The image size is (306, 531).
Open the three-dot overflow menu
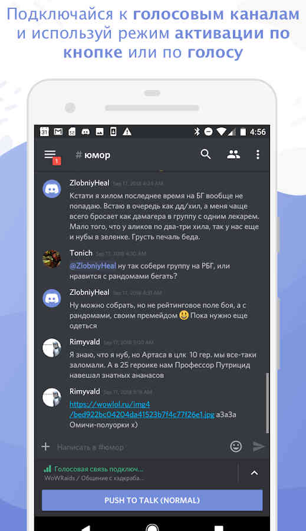258,154
